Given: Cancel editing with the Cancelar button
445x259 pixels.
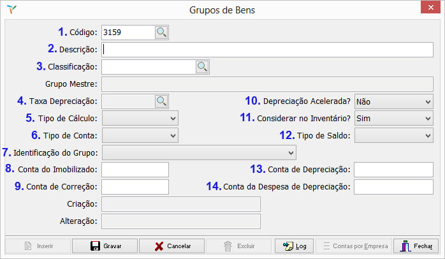Looking at the screenshot, I should tap(171, 246).
